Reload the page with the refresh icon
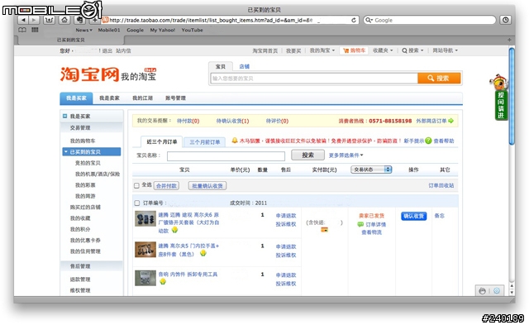The height and width of the screenshot is (325, 529). tap(354, 20)
